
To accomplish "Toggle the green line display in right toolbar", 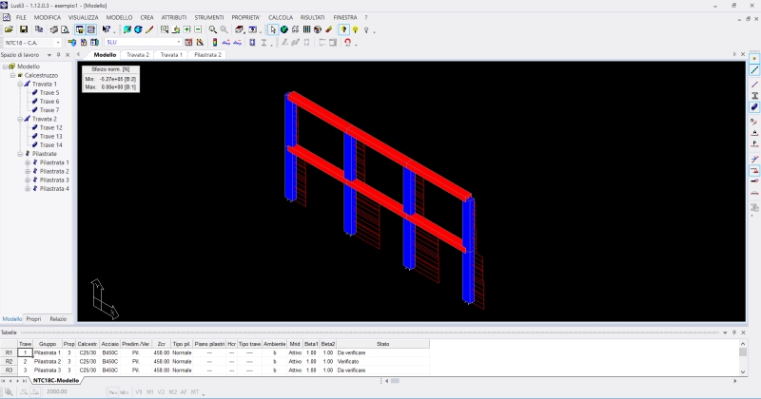I will pos(755,70).
